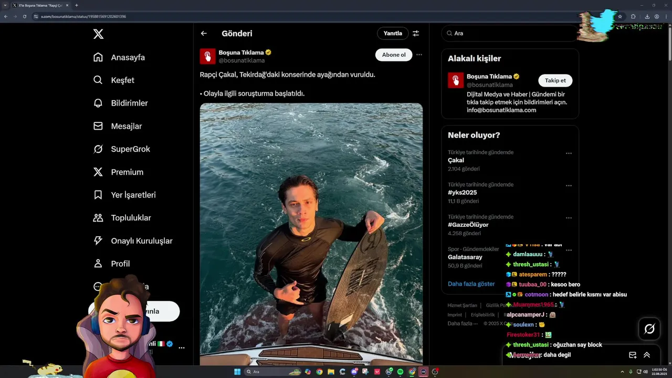Open Profil page

(111, 264)
